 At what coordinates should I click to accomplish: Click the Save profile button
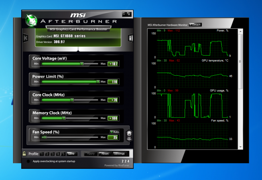(72, 154)
